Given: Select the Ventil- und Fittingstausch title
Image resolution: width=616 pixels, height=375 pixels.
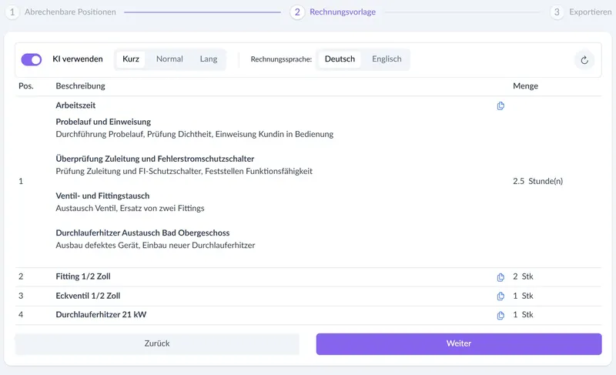Looking at the screenshot, I should 102,196.
